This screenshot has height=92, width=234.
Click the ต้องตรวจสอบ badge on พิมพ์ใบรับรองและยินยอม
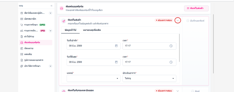click(164, 90)
